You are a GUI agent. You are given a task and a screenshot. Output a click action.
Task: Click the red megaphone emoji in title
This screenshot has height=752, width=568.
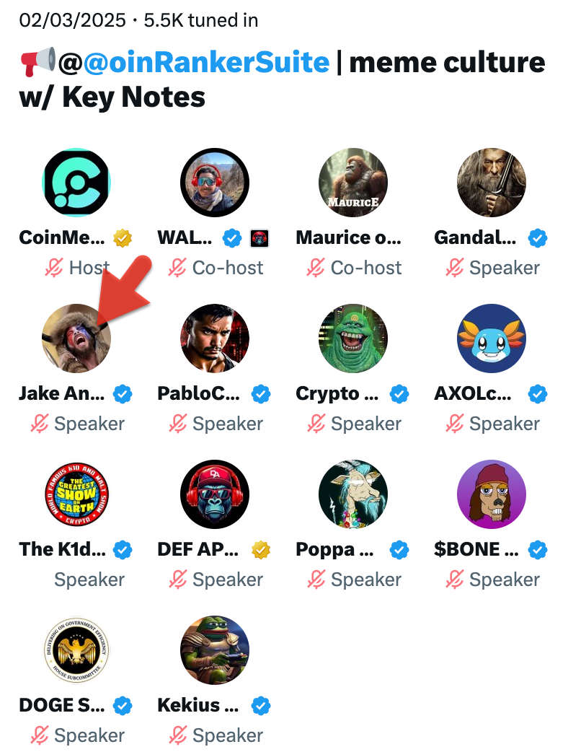pos(37,61)
